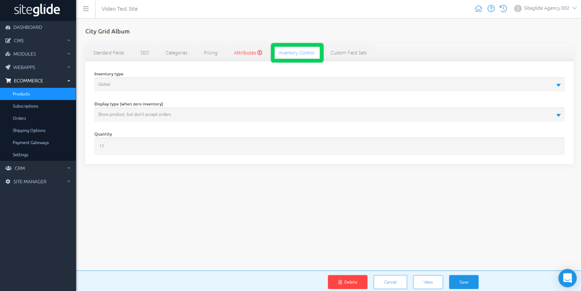Go to Shipping Options in sidebar

point(29,130)
